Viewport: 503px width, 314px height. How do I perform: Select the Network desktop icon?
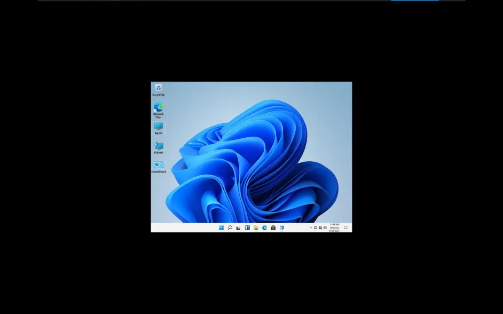pyautogui.click(x=159, y=147)
